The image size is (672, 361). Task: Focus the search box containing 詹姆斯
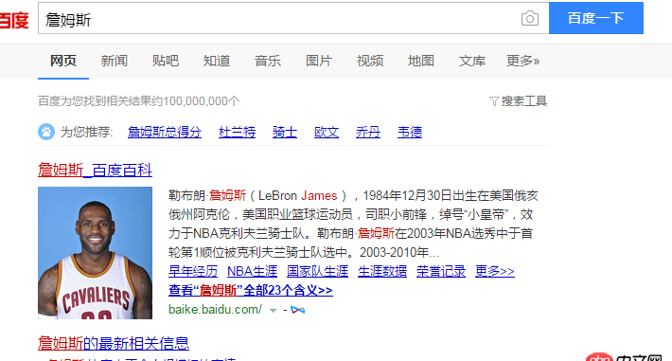pos(293,18)
